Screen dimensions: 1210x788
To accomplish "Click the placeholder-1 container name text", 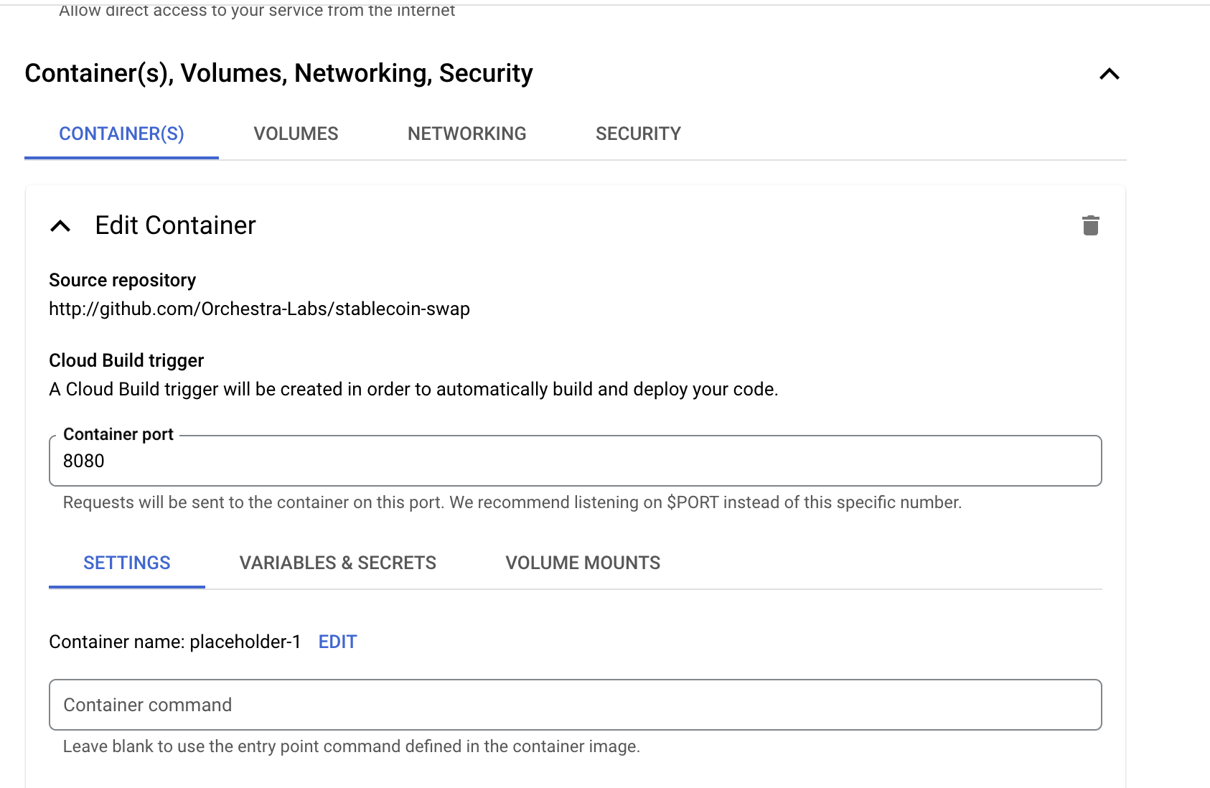I will tap(245, 642).
